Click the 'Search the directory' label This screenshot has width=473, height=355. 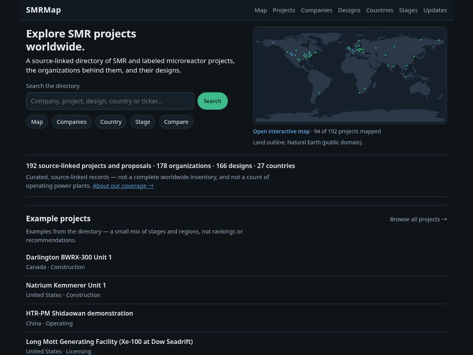53,86
